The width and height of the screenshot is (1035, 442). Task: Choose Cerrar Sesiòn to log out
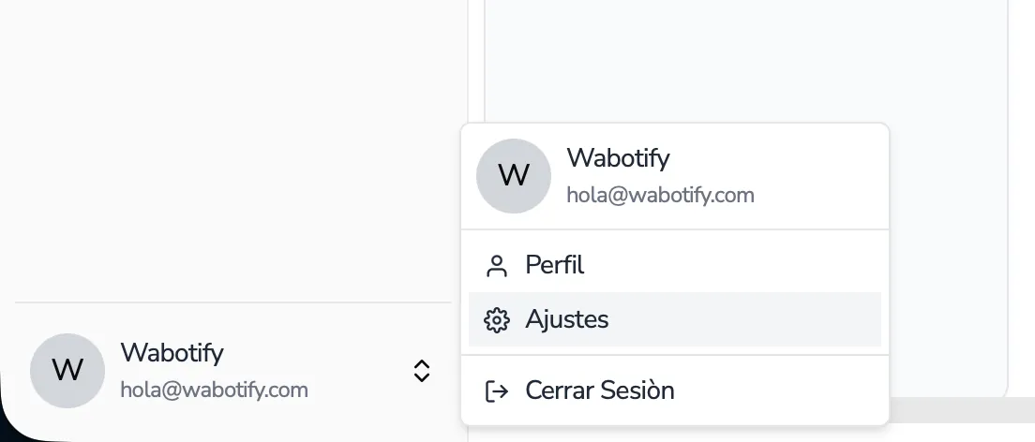tap(599, 390)
